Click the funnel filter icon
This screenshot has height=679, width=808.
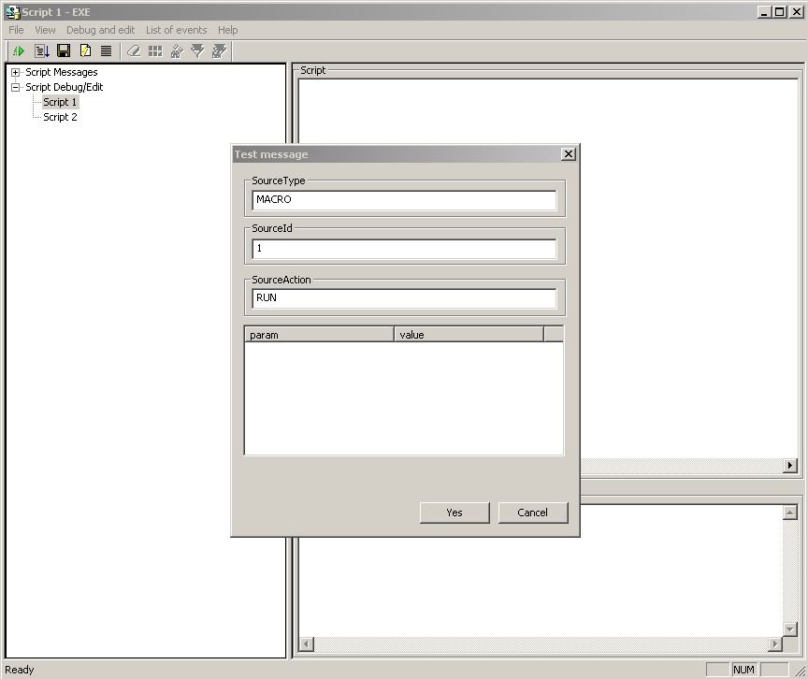tap(197, 51)
